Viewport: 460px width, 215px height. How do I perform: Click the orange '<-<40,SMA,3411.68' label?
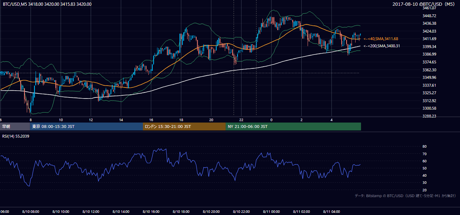pos(381,39)
